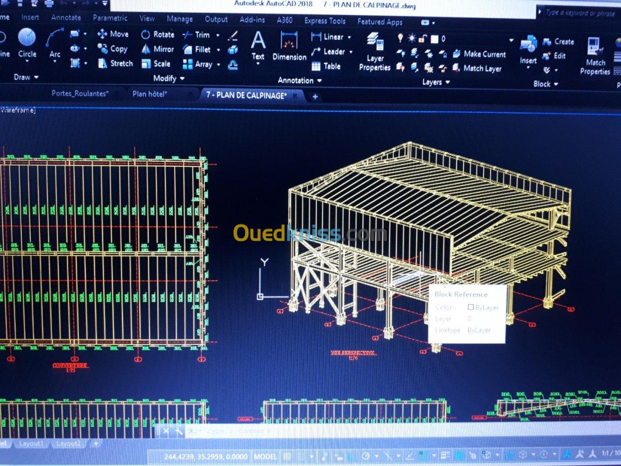Activate the Scale tool
Viewport: 621px width, 466px height.
pos(156,64)
